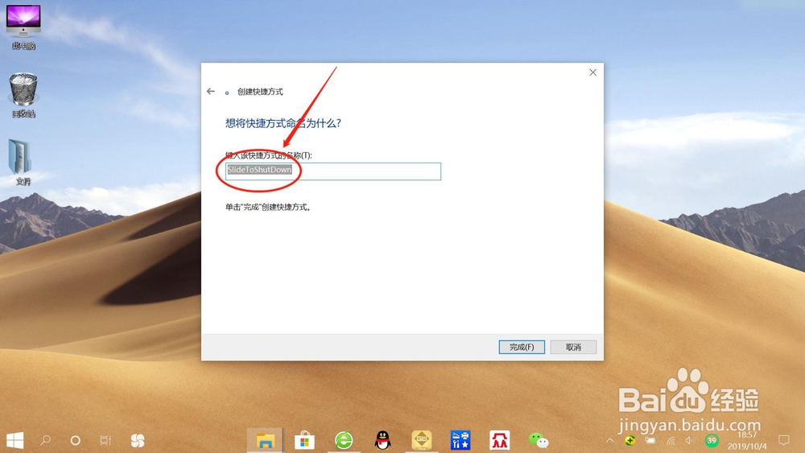Viewport: 805px width, 453px height.
Task: Open File Explorer from taskbar
Action: point(266,440)
